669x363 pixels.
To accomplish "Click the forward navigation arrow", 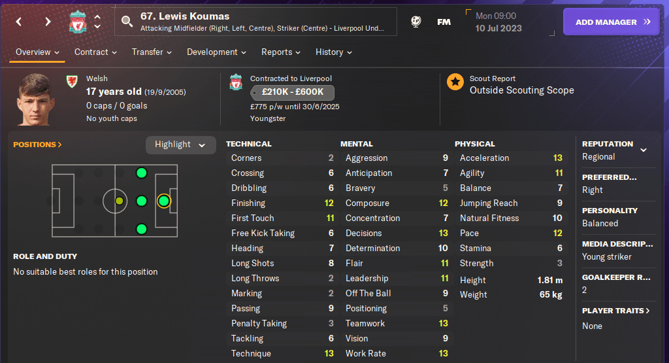I will coord(48,22).
